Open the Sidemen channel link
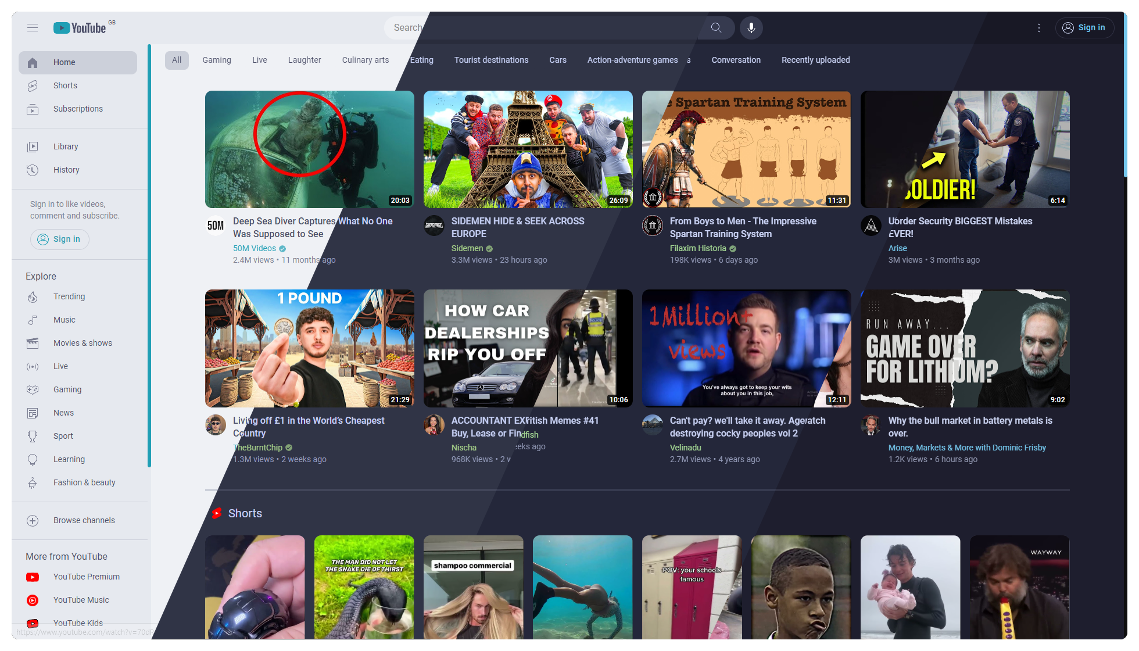This screenshot has width=1139, height=651. click(467, 248)
